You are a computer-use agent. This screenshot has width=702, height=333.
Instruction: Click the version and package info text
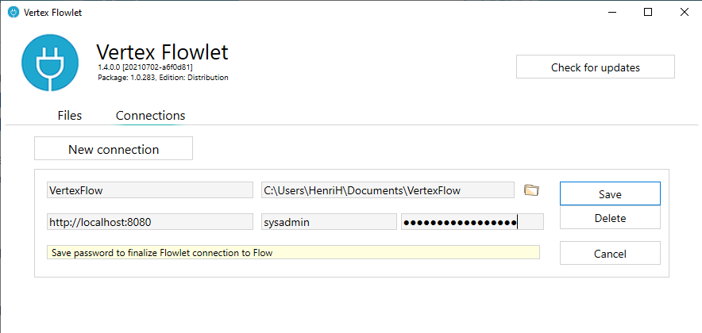point(163,73)
